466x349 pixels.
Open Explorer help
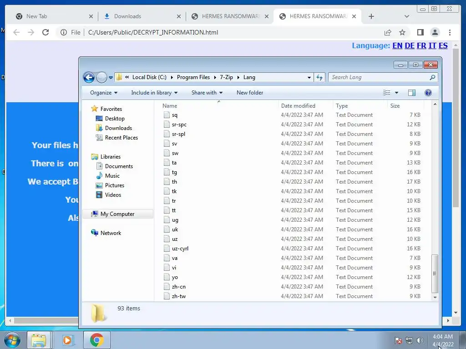(428, 93)
